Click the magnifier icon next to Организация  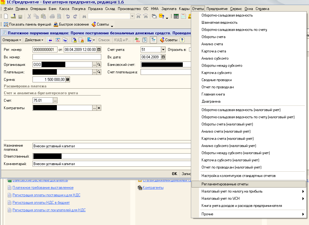point(99,65)
